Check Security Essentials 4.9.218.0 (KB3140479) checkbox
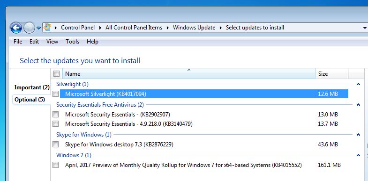 [x=56, y=123]
